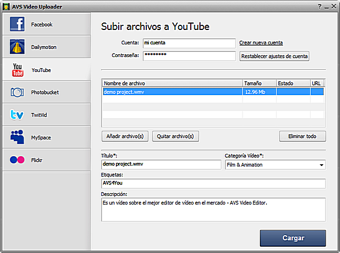
Task: Open the Crear nueva cuenta link
Action: pyautogui.click(x=261, y=43)
